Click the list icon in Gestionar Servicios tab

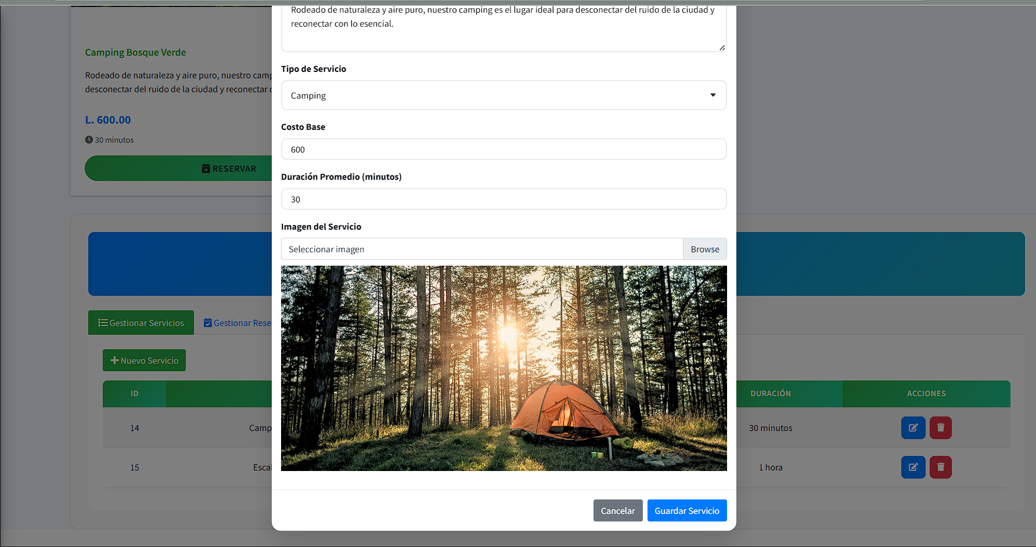click(x=103, y=323)
